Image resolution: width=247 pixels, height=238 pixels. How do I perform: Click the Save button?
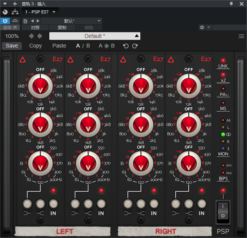click(12, 46)
